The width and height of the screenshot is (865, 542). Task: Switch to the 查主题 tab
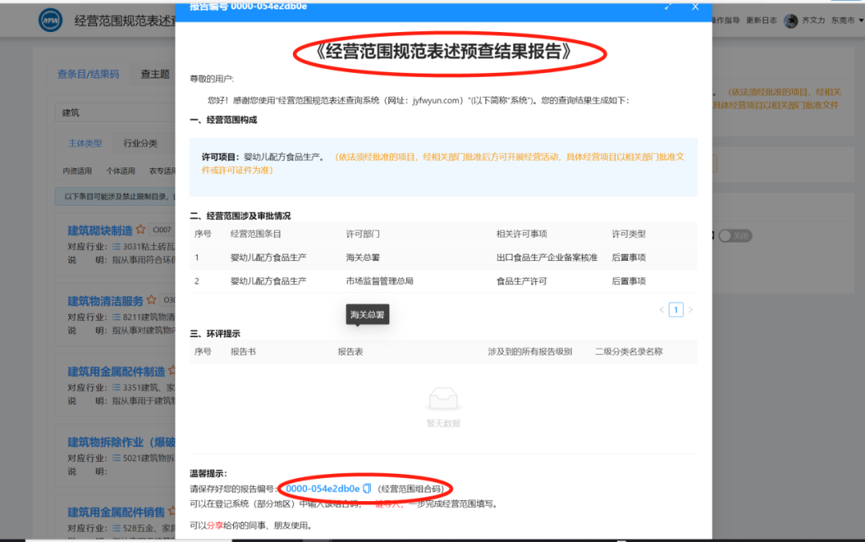(x=155, y=74)
